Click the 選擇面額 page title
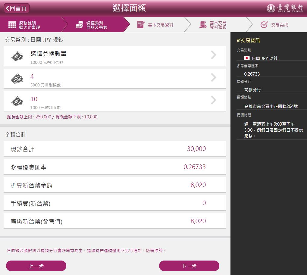 (x=129, y=8)
